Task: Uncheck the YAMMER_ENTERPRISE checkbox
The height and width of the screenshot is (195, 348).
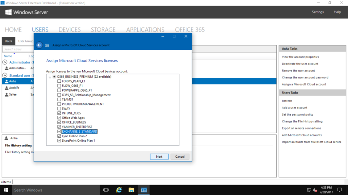Action: point(59,127)
